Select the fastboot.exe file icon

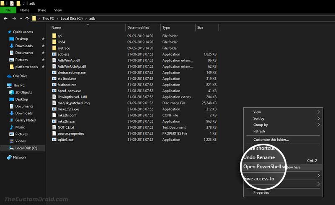click(54, 85)
